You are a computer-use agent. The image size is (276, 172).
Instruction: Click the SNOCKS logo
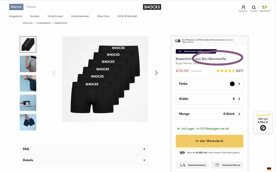click(x=152, y=7)
